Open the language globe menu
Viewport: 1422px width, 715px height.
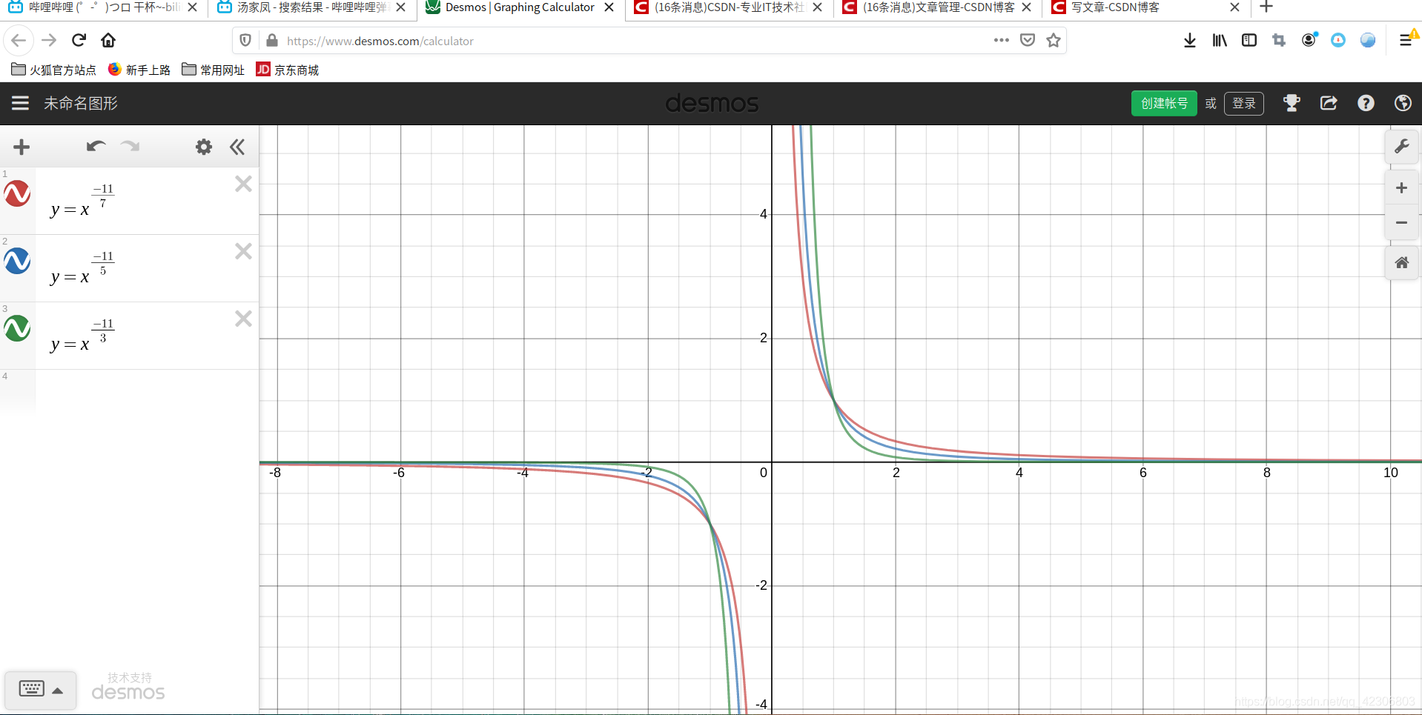1403,103
